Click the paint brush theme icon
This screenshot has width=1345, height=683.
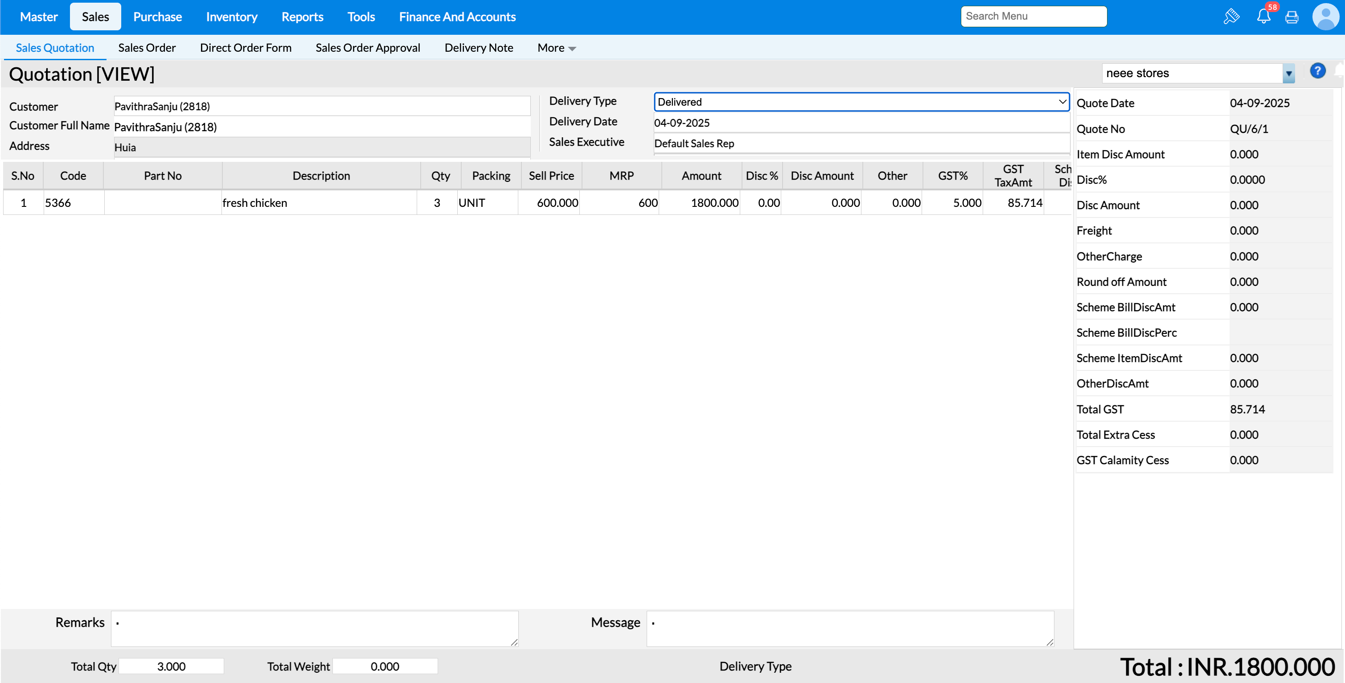(x=1230, y=16)
